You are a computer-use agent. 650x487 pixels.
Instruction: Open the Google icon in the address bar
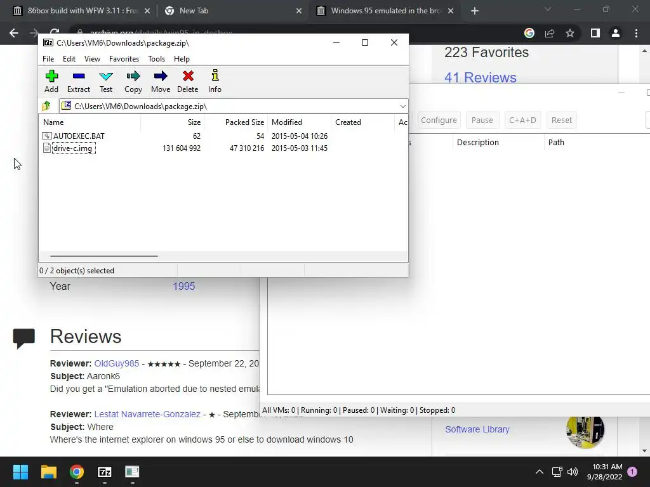point(529,33)
